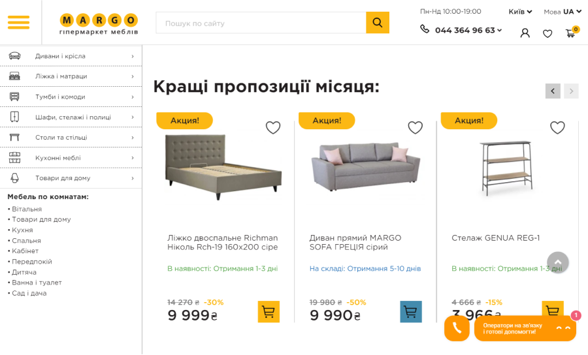Add MARGO SOFA ГРЕЦІЯ to cart
Screen dimensions: 588x355
point(411,311)
